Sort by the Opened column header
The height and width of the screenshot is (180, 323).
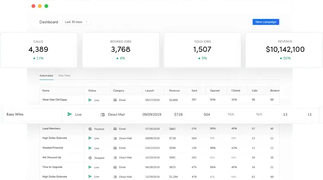pyautogui.click(x=214, y=91)
